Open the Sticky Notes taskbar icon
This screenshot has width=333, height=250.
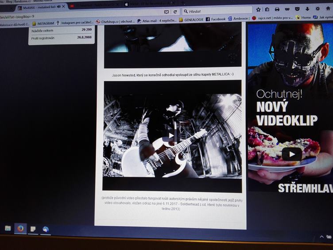pos(33,229)
